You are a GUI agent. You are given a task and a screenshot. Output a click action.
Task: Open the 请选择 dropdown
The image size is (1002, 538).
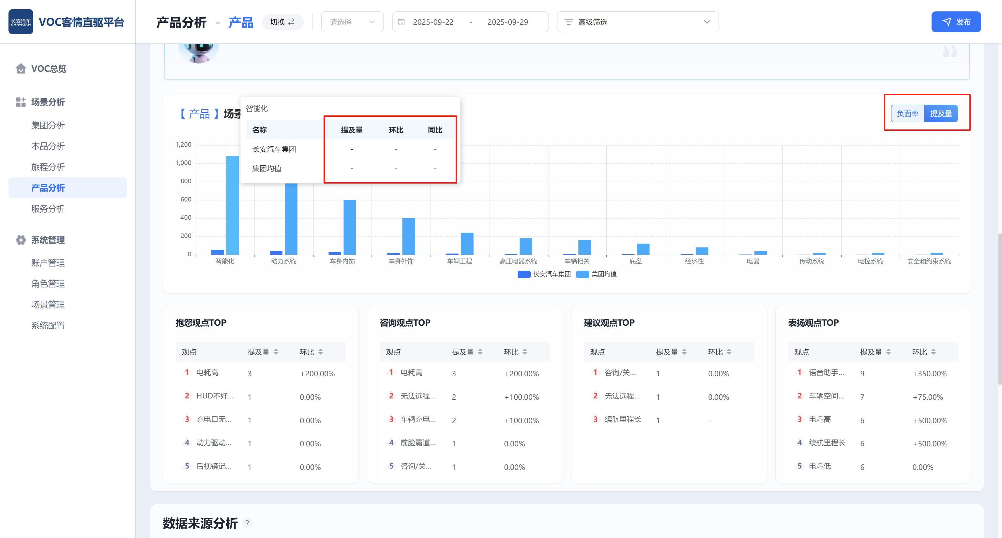pyautogui.click(x=352, y=22)
